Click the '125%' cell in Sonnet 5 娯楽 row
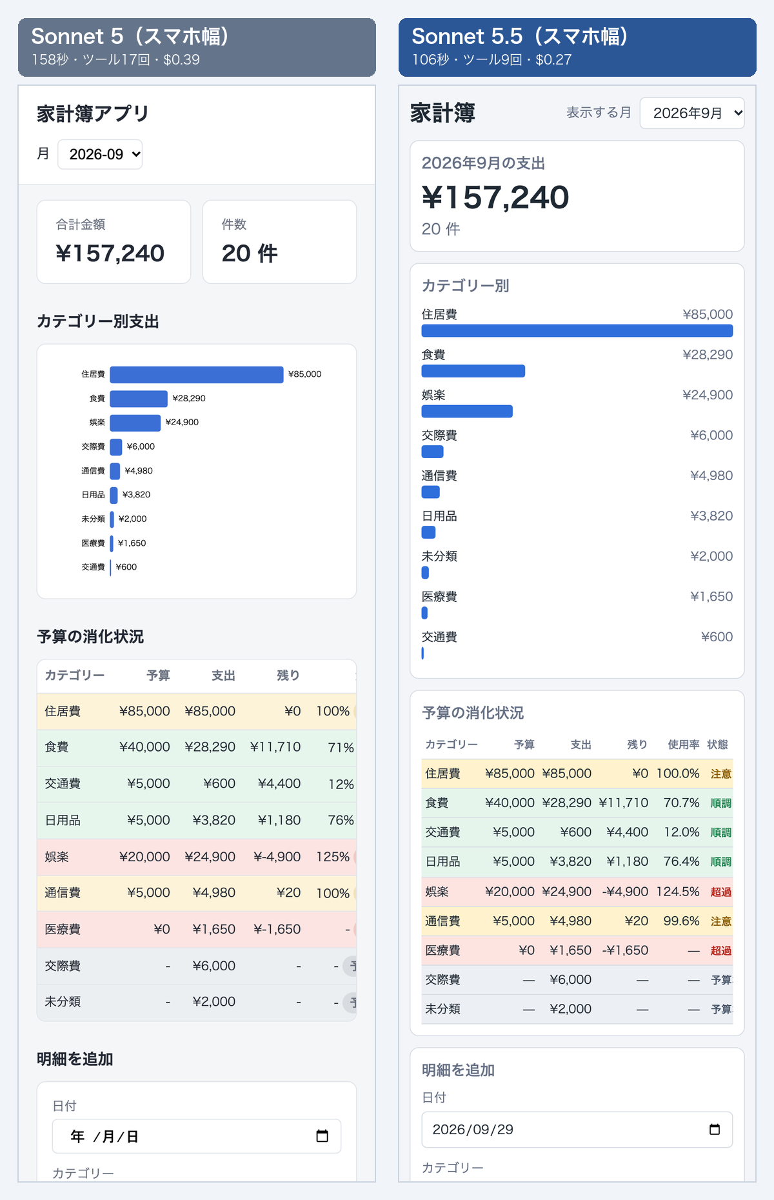Screen dimensions: 774x1200 [x=333, y=857]
